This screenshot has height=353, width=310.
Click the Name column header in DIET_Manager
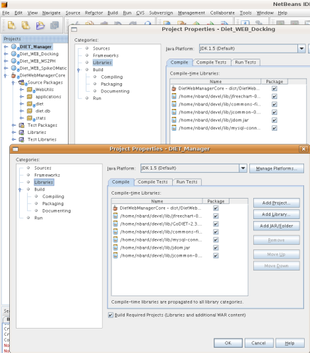tap(157, 201)
